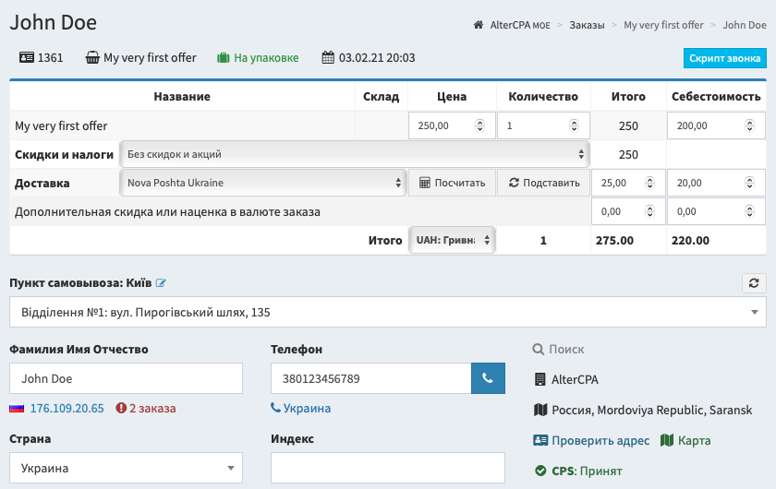The width and height of the screenshot is (776, 489).
Task: Click Поиск search link
Action: (566, 349)
